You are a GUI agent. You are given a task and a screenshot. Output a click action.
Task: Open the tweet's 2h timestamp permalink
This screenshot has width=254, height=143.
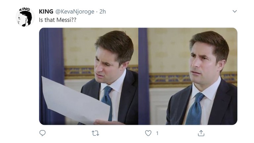click(x=103, y=11)
